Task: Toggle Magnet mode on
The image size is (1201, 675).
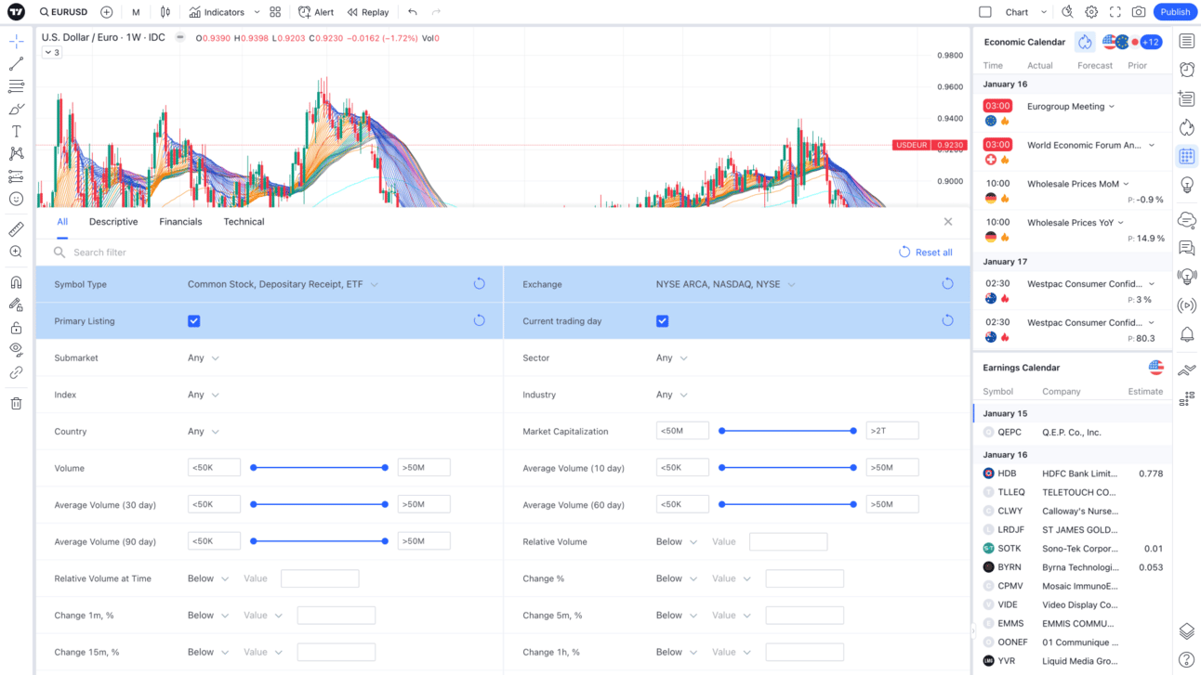Action: coord(16,282)
